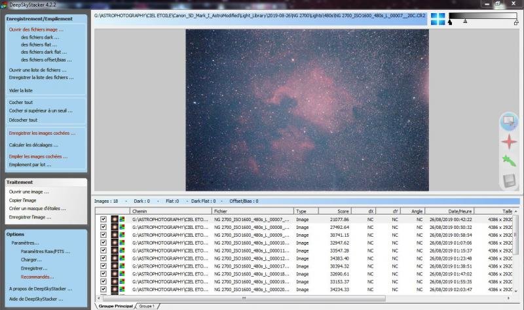
Task: Open 'Ouvrir des fichiers image' link
Action: (x=36, y=29)
